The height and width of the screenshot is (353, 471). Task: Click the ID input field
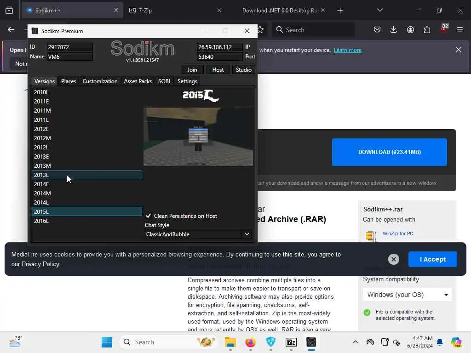coord(69,47)
